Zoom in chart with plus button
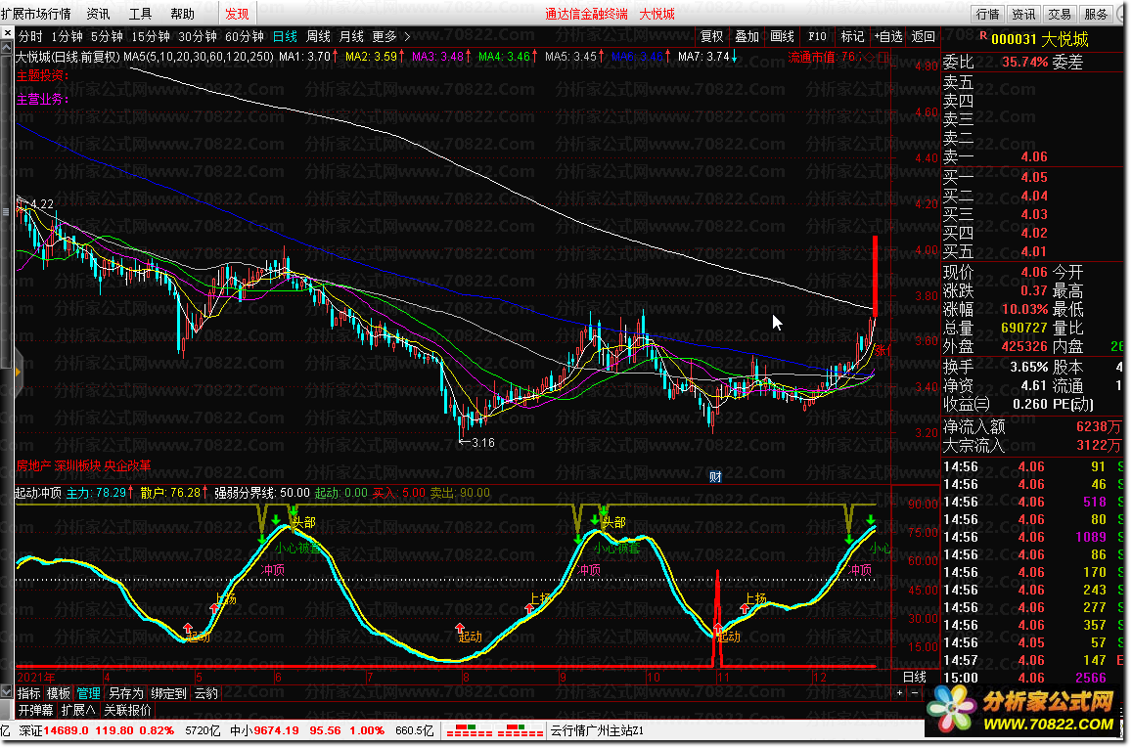This screenshot has height=748, width=1132. 899,693
